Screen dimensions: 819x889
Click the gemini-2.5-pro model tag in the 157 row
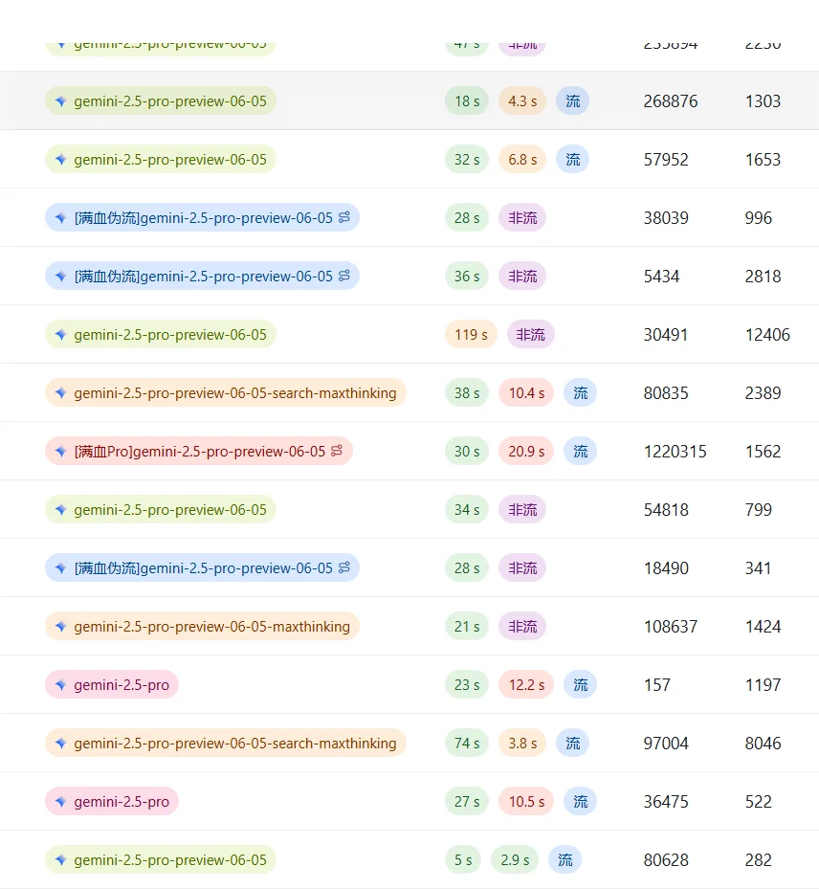pyautogui.click(x=112, y=684)
